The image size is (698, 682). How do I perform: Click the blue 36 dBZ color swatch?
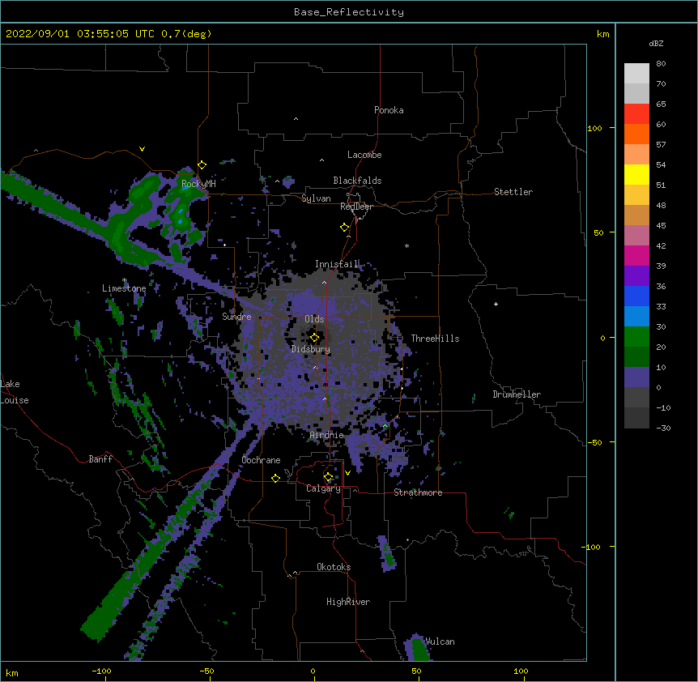point(636,296)
